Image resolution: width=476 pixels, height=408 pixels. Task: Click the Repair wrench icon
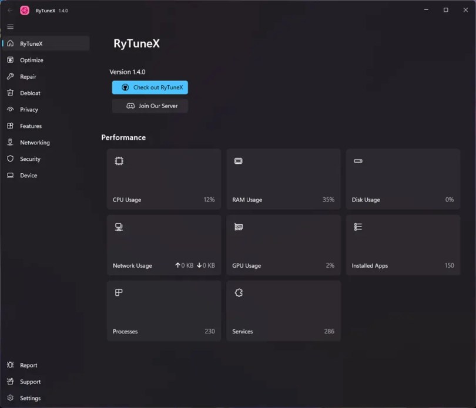[x=11, y=76]
